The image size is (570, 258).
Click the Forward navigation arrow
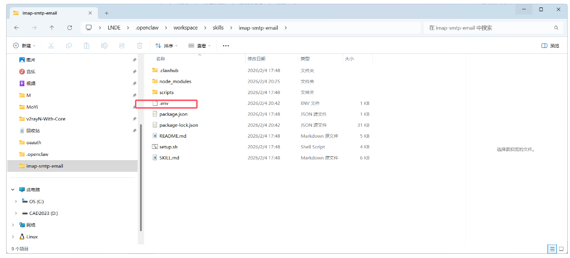point(34,28)
